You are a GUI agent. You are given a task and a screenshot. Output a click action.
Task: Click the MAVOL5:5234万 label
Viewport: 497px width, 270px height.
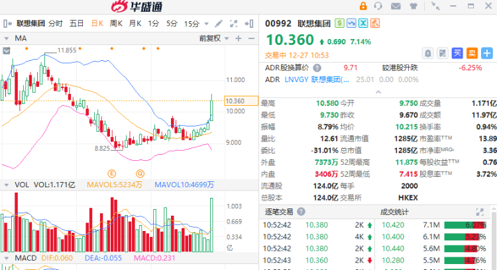pyautogui.click(x=115, y=185)
